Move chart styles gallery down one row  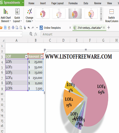click(x=101, y=14)
